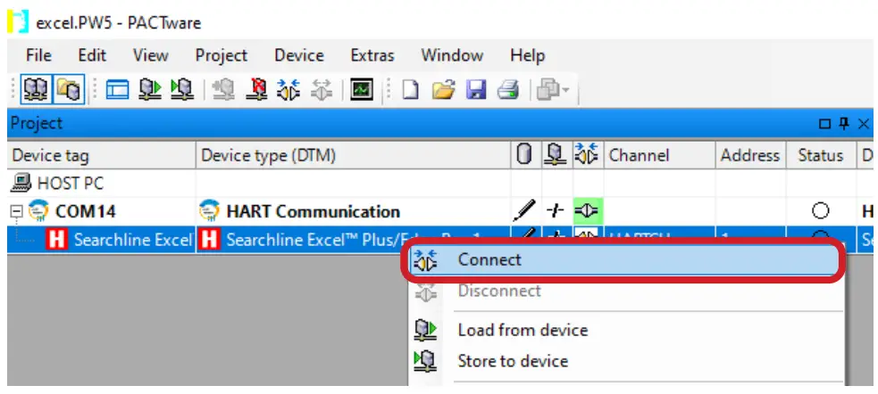This screenshot has height=394, width=878.
Task: Click Store to device toolbar icon
Action: [181, 89]
